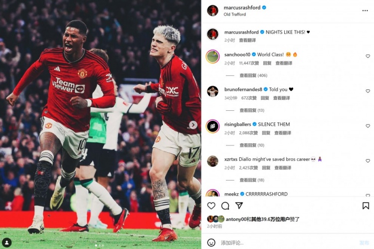This screenshot has height=249, width=374.
Task: Open the three-dot more options menu
Action: [x=365, y=10]
